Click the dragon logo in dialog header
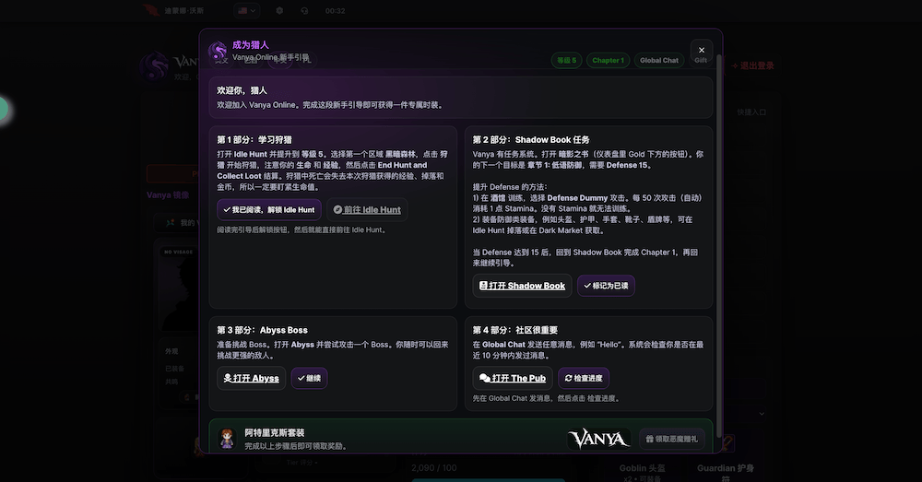This screenshot has width=922, height=482. pos(218,51)
